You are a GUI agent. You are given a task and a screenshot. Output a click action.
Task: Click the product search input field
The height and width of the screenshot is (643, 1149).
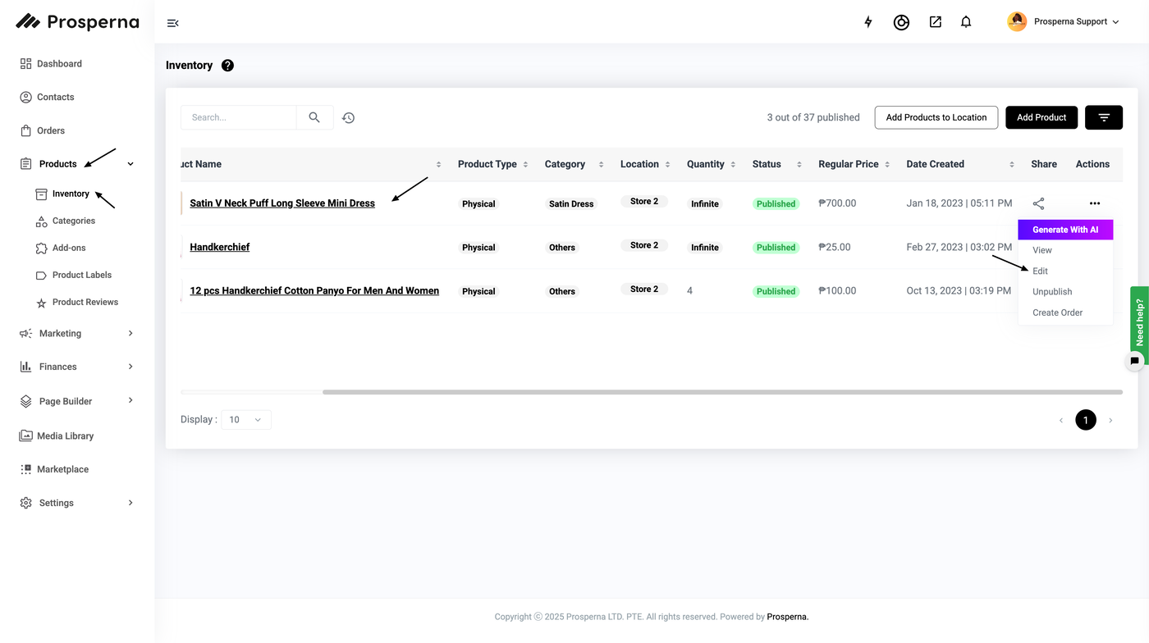[x=238, y=117]
